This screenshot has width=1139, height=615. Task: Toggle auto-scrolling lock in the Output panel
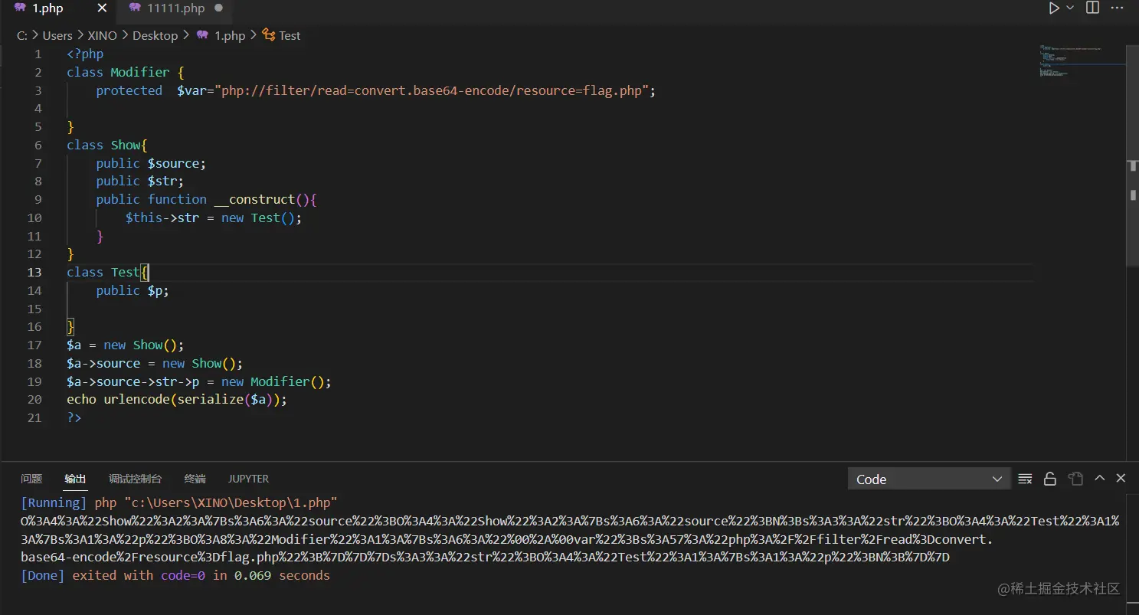click(1050, 479)
